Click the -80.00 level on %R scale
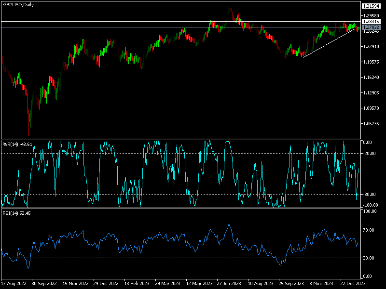The width and height of the screenshot is (386, 289). pyautogui.click(x=370, y=195)
